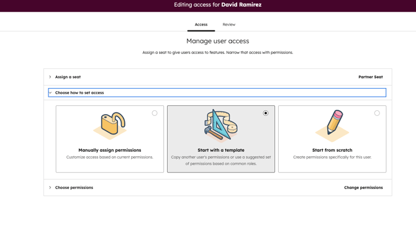Viewport: 416px width, 243px height.
Task: Click the pencil illustration
Action: 332,126
